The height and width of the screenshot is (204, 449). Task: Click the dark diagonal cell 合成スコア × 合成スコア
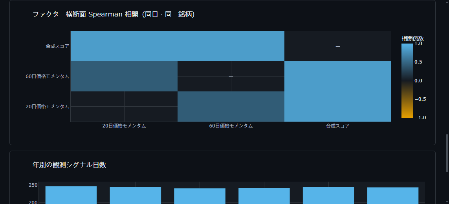(338, 46)
